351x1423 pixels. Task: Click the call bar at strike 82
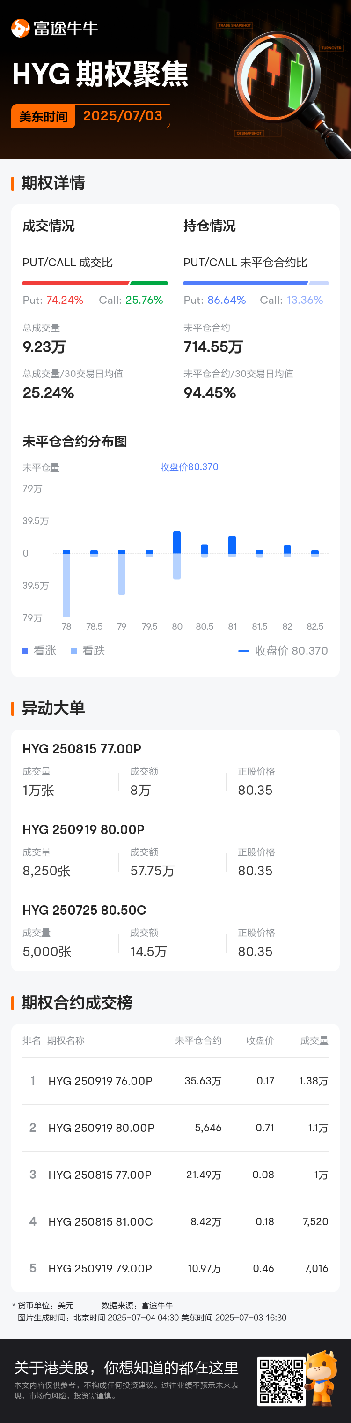click(x=287, y=549)
